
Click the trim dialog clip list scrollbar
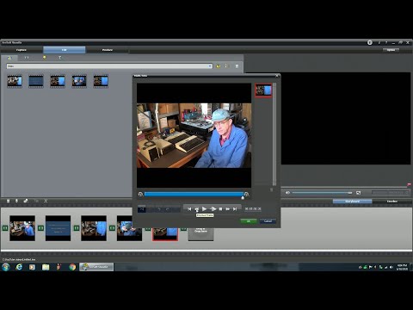(274, 134)
